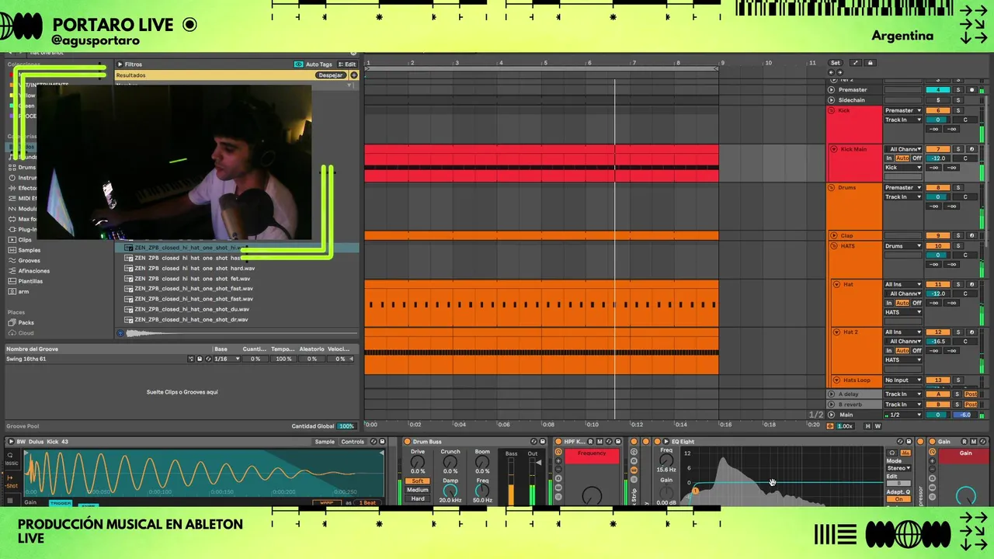This screenshot has height=559, width=994.
Task: Toggle track activator 4 on Premaster
Action: pyautogui.click(x=938, y=90)
